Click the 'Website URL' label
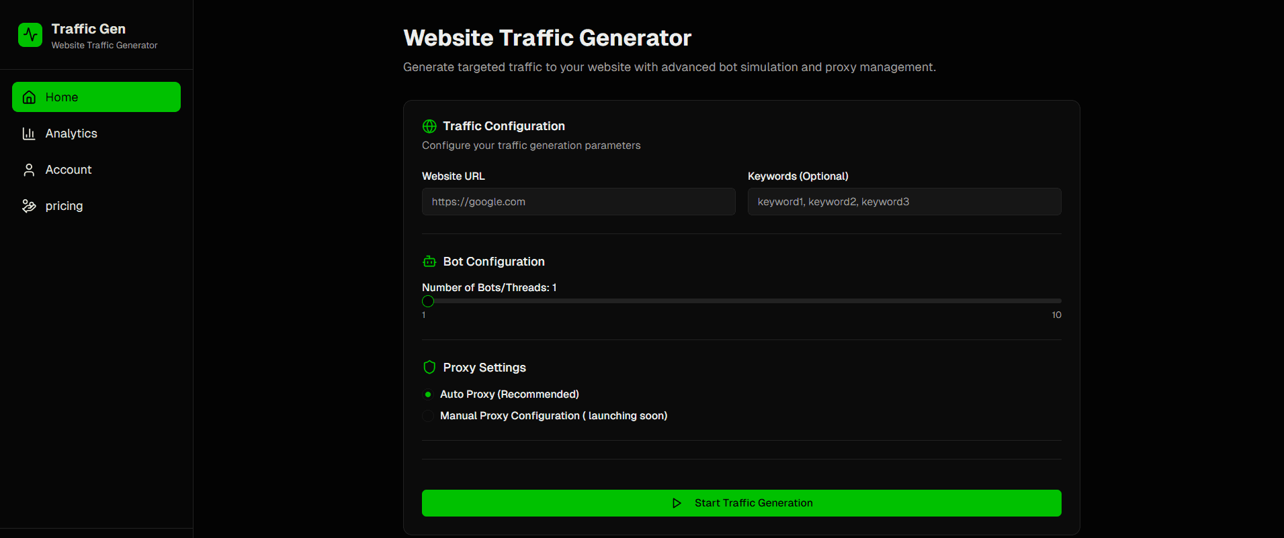The image size is (1284, 538). (x=453, y=176)
